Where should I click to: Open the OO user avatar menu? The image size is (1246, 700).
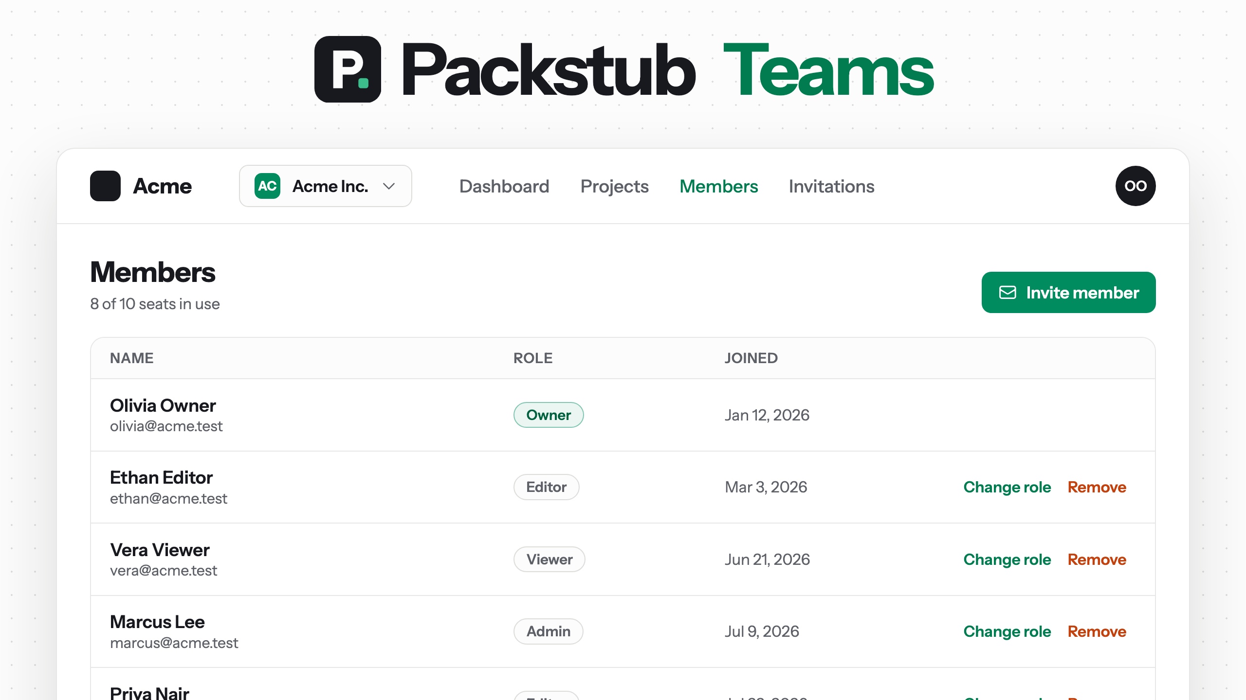pos(1136,186)
